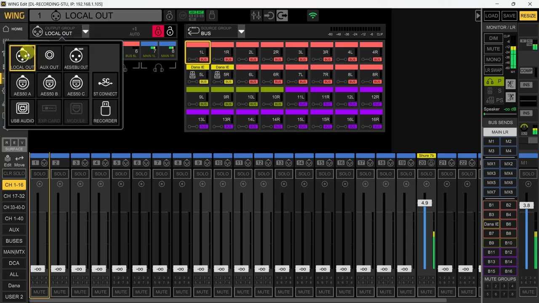Choose AES50 C output group
The image size is (539, 303).
(x=76, y=85)
